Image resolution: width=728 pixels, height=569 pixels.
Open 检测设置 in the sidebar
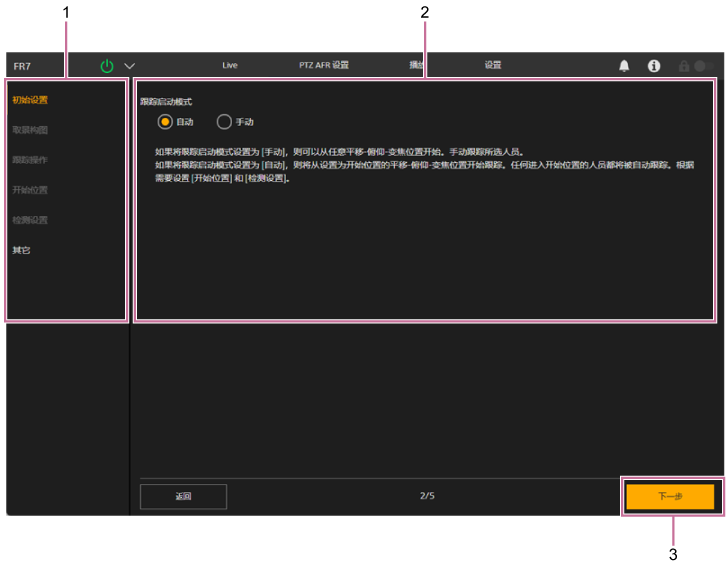pyautogui.click(x=30, y=220)
